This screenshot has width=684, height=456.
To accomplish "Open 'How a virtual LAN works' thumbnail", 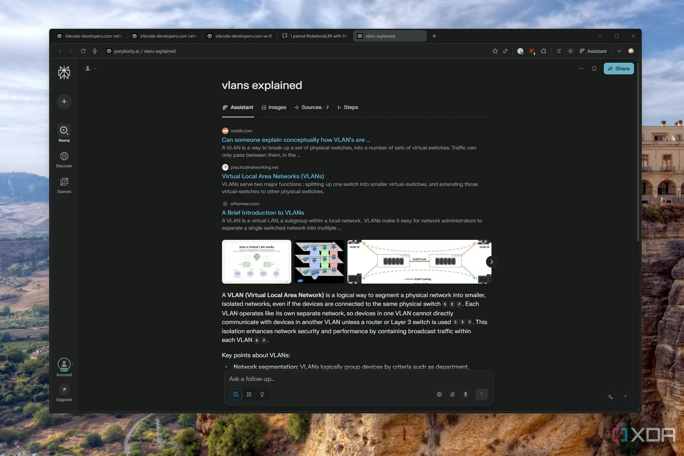I will pos(257,261).
